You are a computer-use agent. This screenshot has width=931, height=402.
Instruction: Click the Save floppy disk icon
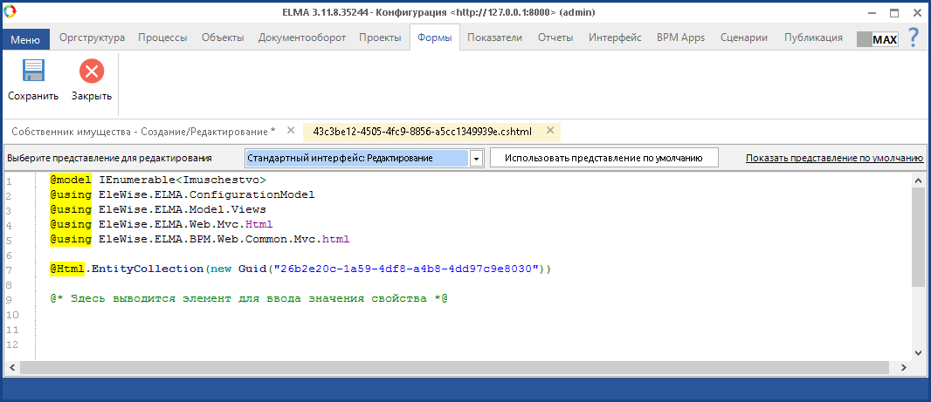33,72
